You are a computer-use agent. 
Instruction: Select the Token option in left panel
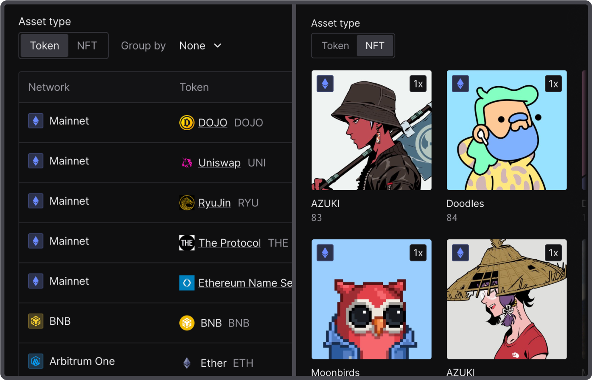(44, 46)
